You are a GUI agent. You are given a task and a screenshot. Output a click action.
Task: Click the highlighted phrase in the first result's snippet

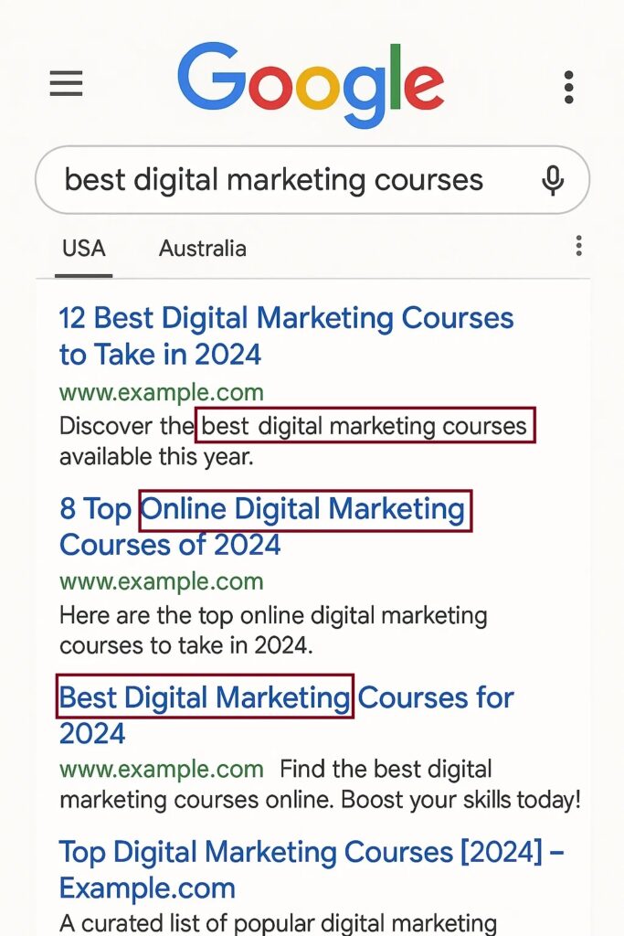coord(365,426)
